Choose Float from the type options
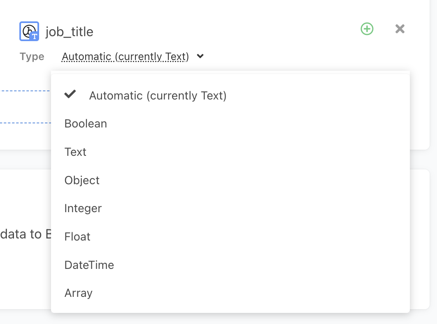Screen dimensions: 437x324 tap(77, 237)
